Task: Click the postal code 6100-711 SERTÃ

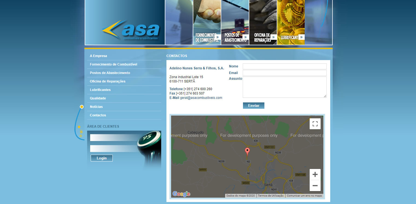Action: [x=182, y=81]
